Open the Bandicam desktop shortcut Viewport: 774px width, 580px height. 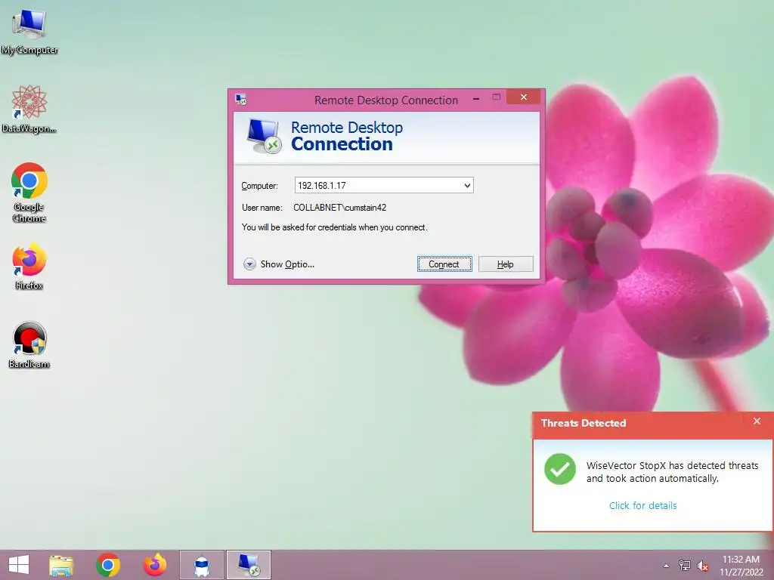click(x=29, y=344)
